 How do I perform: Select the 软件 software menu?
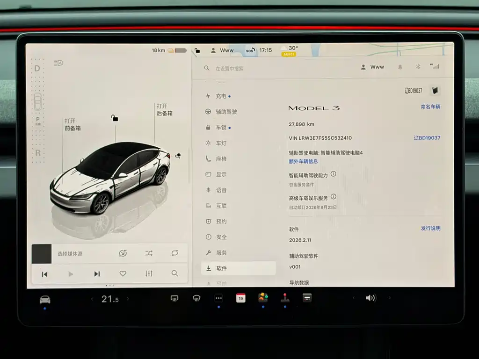238,268
